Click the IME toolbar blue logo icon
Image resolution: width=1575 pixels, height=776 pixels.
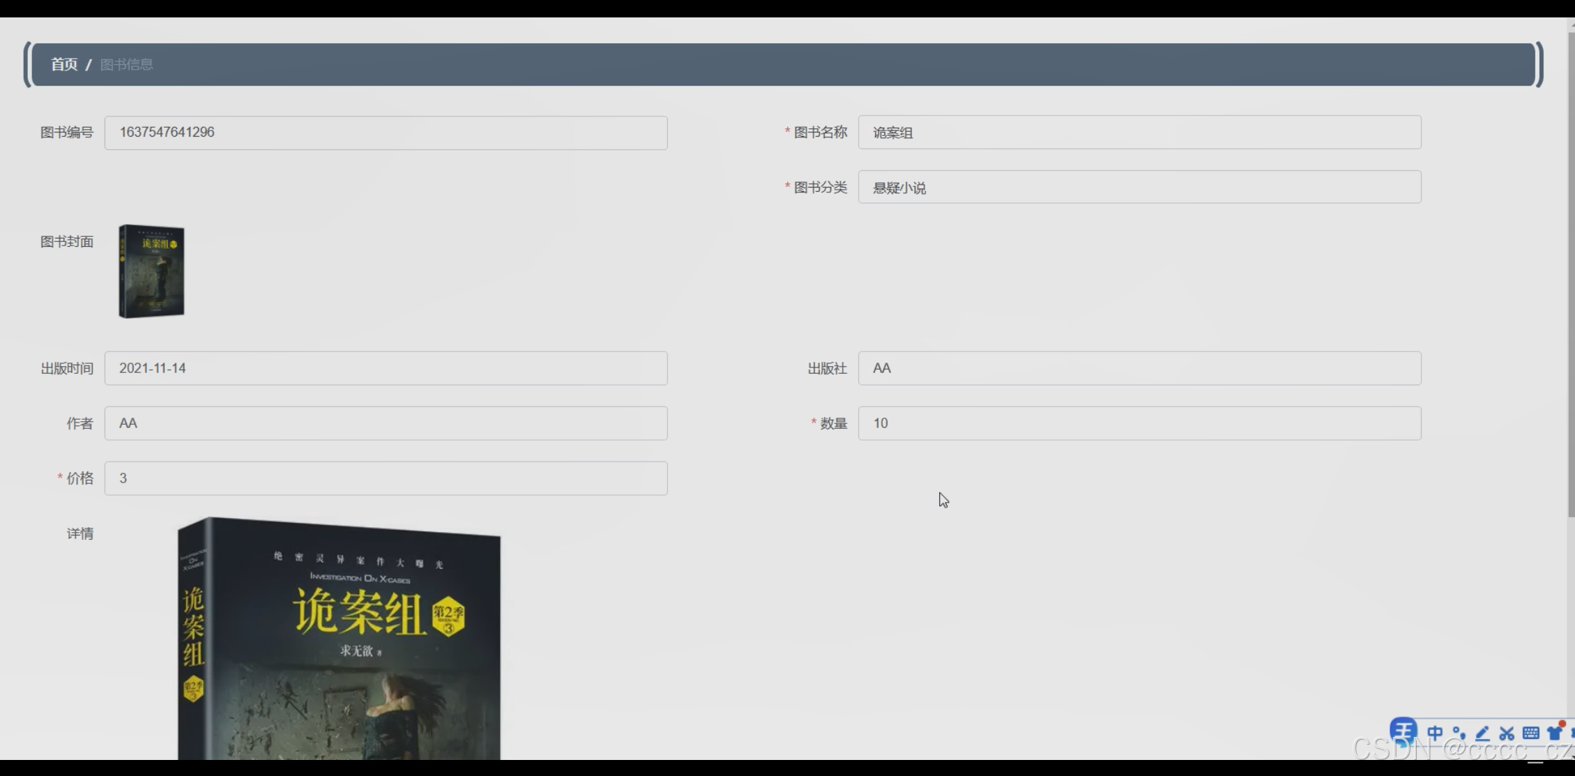click(1403, 731)
